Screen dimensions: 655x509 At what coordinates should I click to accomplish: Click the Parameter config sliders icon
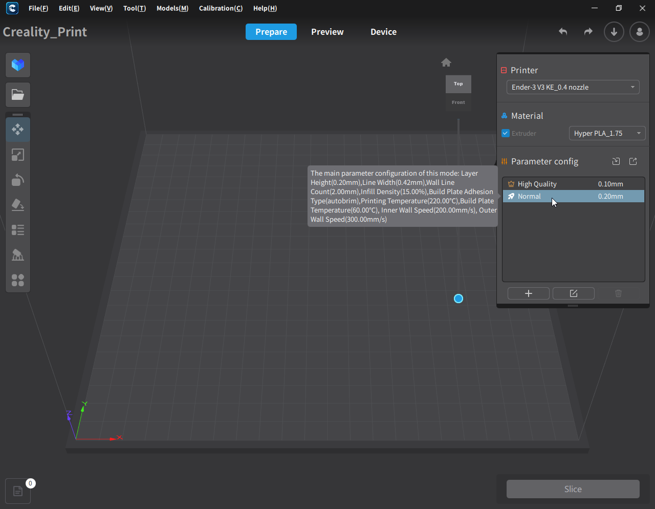[x=504, y=161]
